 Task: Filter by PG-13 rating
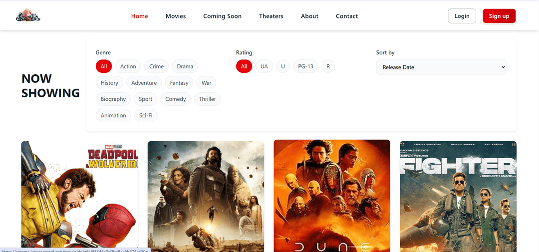click(305, 66)
